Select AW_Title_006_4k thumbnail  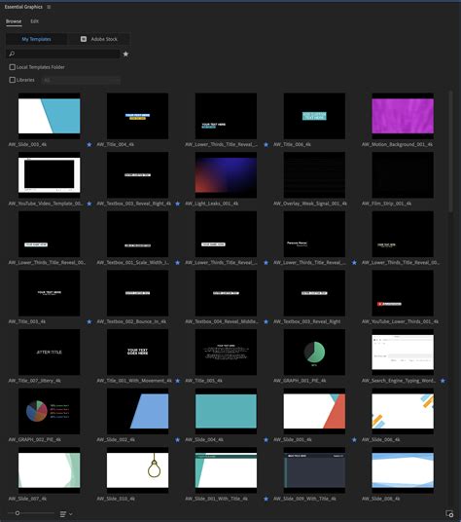point(314,116)
